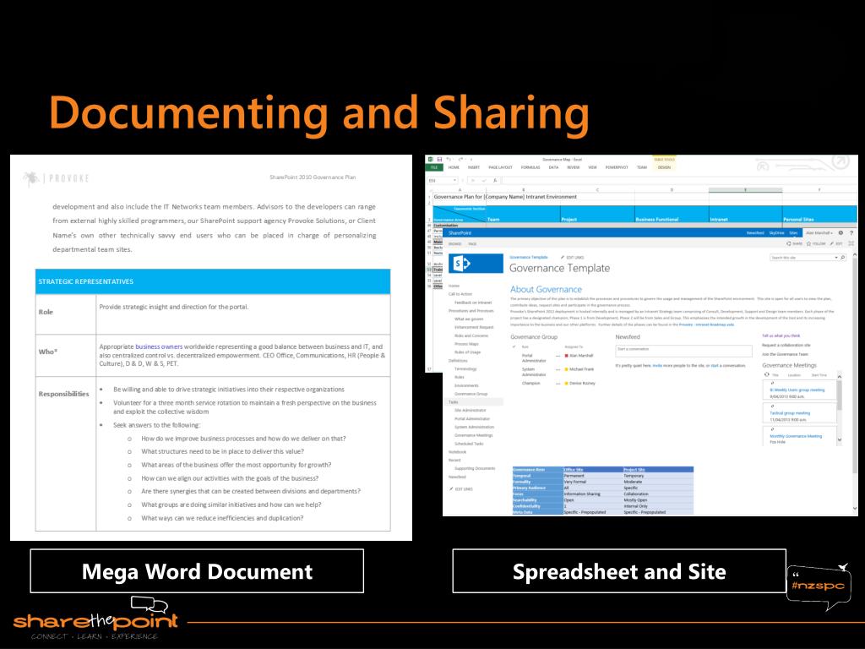Open Sites in the SharePoint suite bar

tap(793, 233)
